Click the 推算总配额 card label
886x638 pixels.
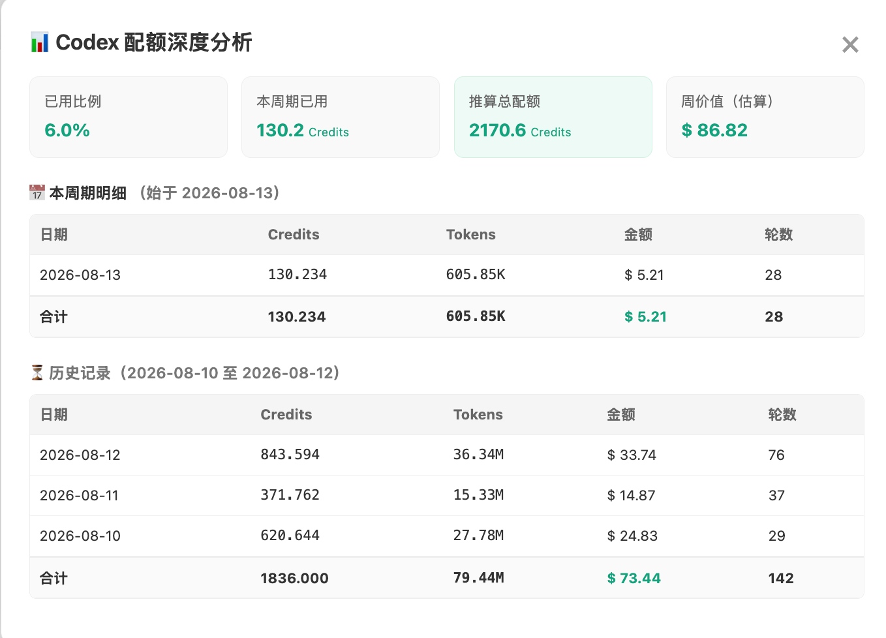(x=504, y=101)
